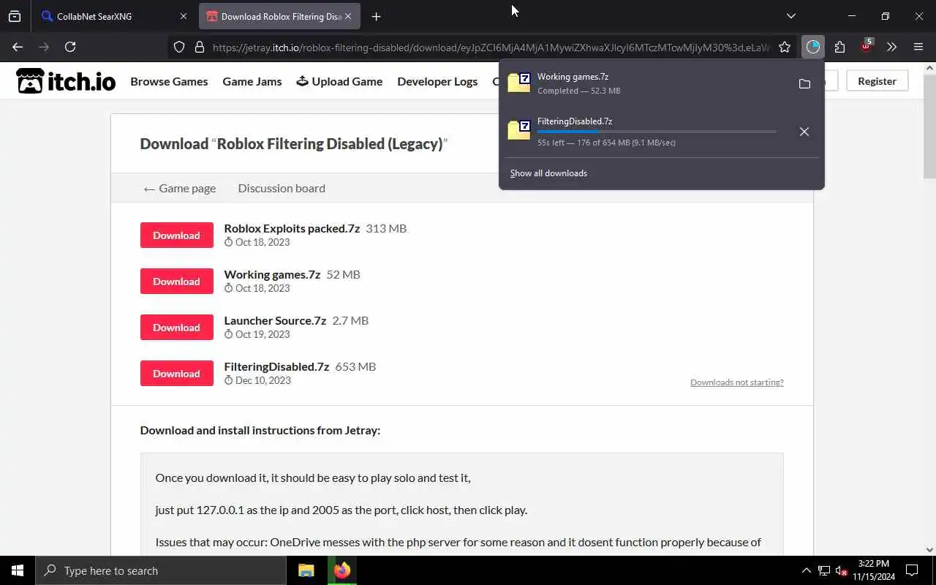Viewport: 936px width, 585px height.
Task: Return to the Game page link
Action: [x=179, y=188]
